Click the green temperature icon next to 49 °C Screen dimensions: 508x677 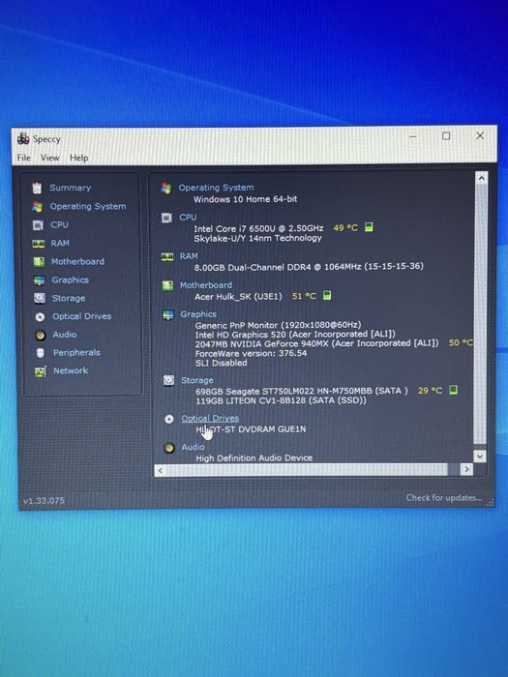pyautogui.click(x=369, y=227)
